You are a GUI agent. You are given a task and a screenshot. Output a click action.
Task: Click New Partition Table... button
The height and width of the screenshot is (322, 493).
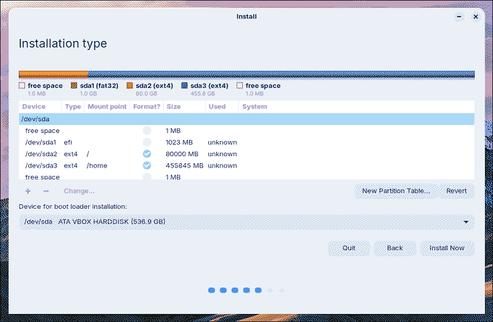click(x=396, y=191)
